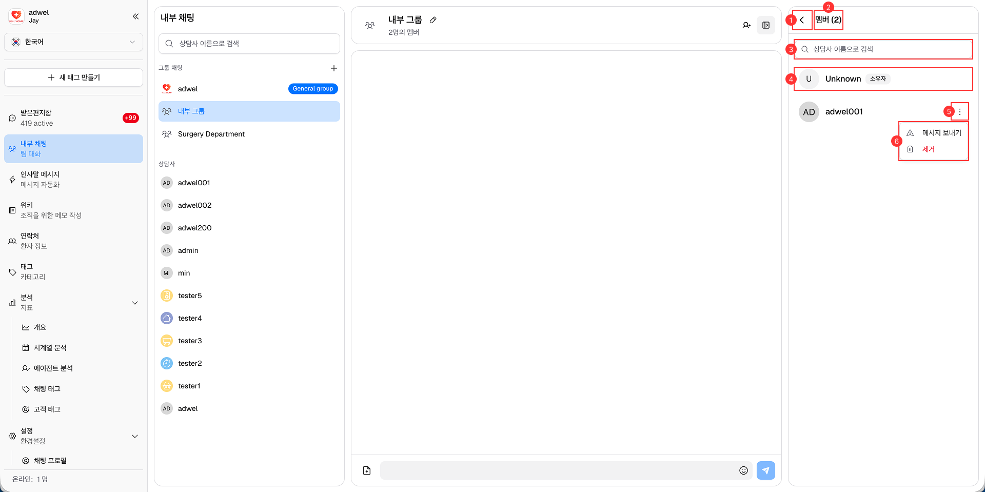
Task: Open three-dot menu for adwel001
Action: (x=959, y=112)
